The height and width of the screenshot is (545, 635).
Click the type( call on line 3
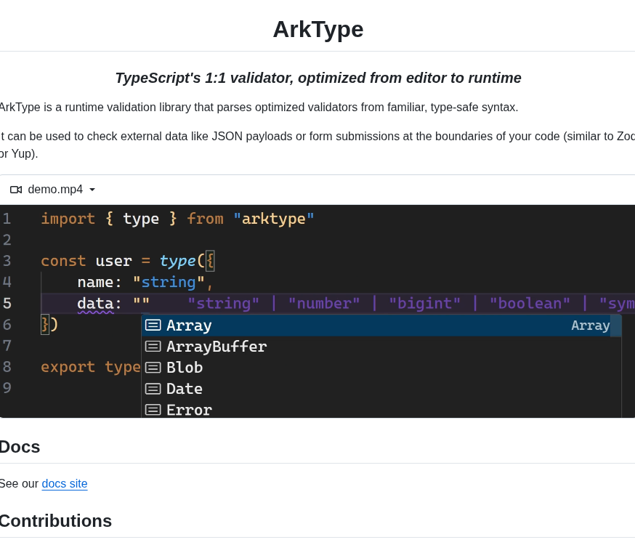[182, 261]
